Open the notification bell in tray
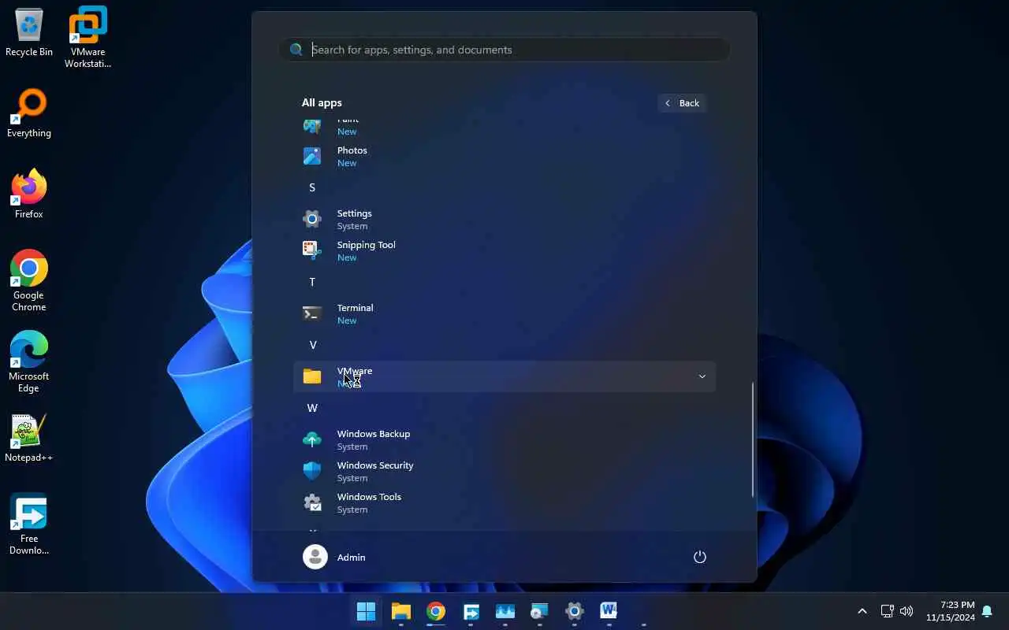Image resolution: width=1009 pixels, height=630 pixels. tap(987, 611)
